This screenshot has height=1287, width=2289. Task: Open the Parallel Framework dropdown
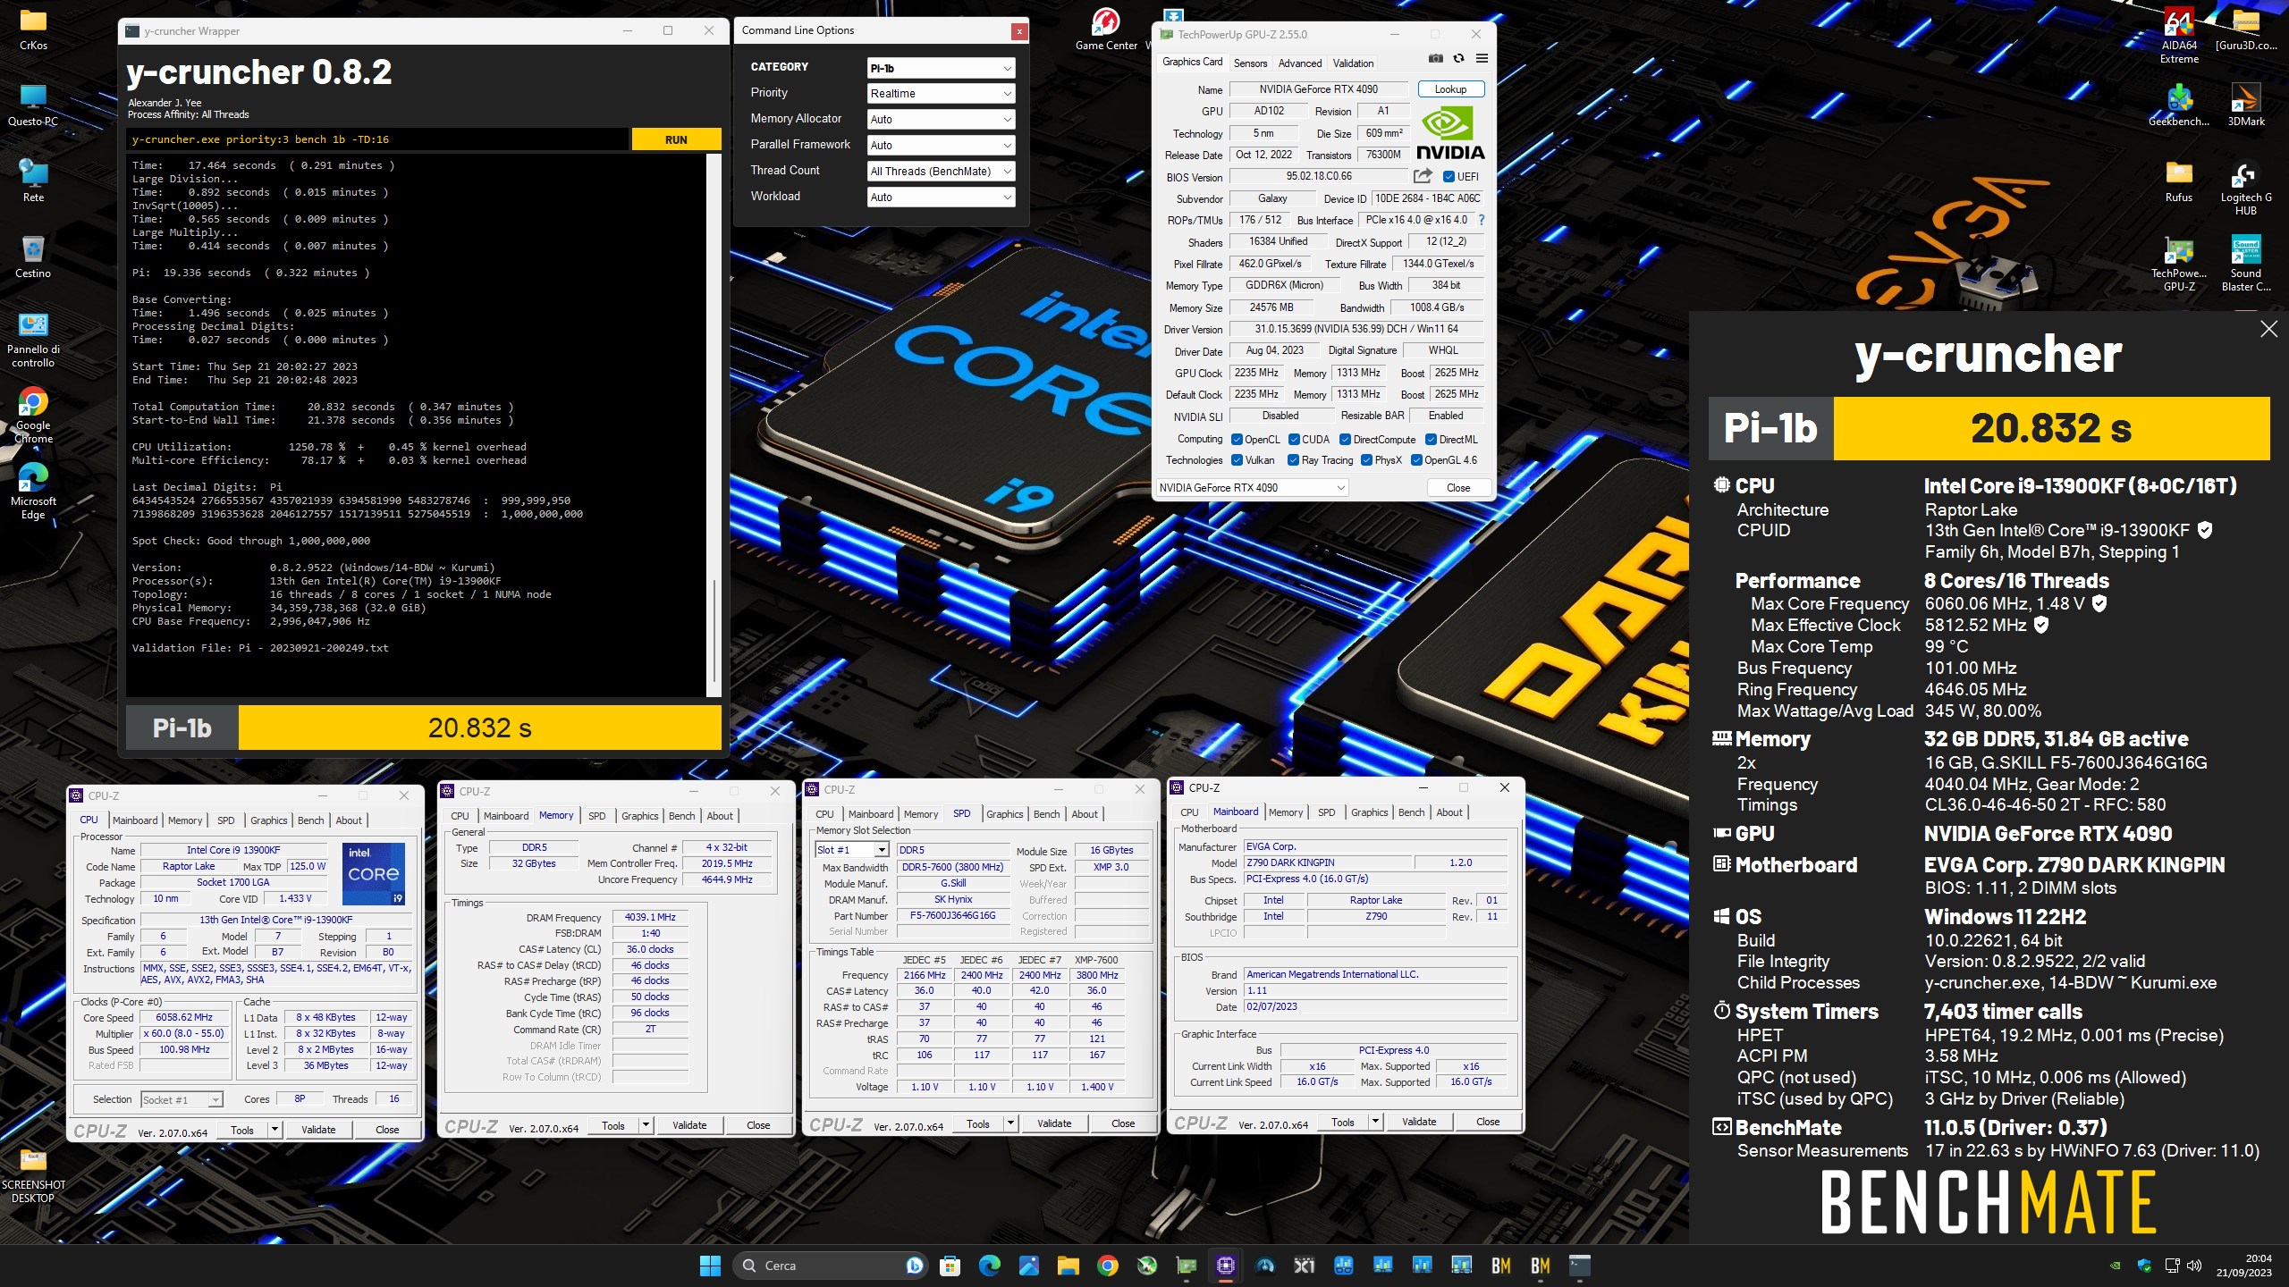(941, 146)
